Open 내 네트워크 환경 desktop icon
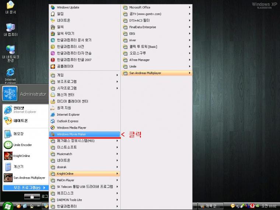The width and height of the screenshot is (280, 210). pos(11,53)
